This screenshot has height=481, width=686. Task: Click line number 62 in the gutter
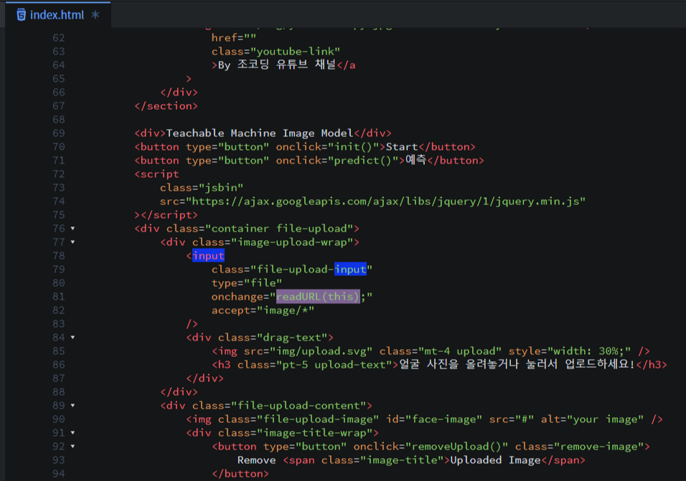59,38
